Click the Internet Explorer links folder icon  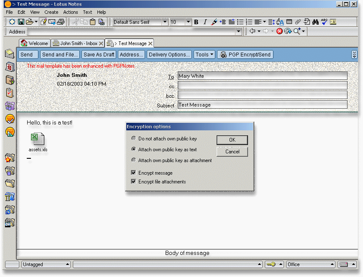[10, 210]
